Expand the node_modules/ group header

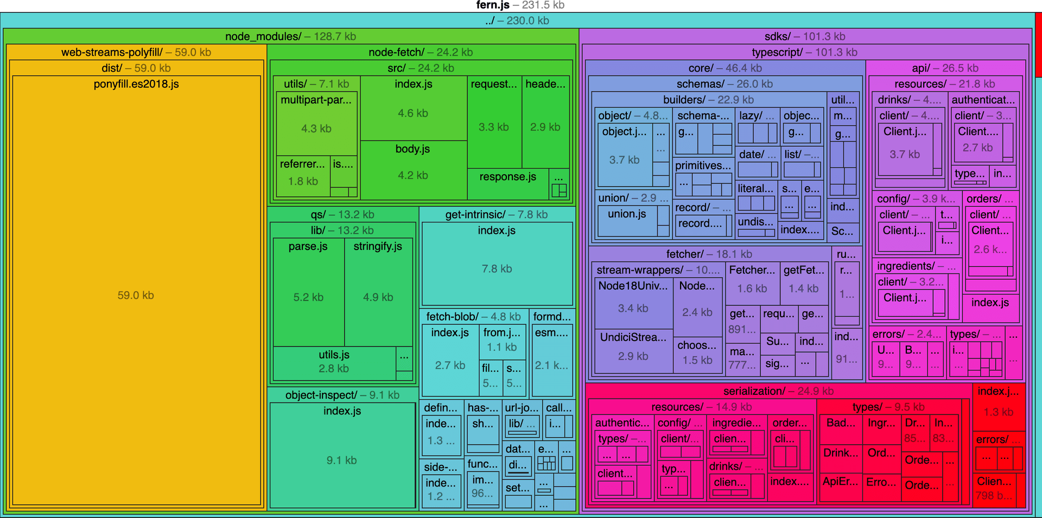pos(290,36)
